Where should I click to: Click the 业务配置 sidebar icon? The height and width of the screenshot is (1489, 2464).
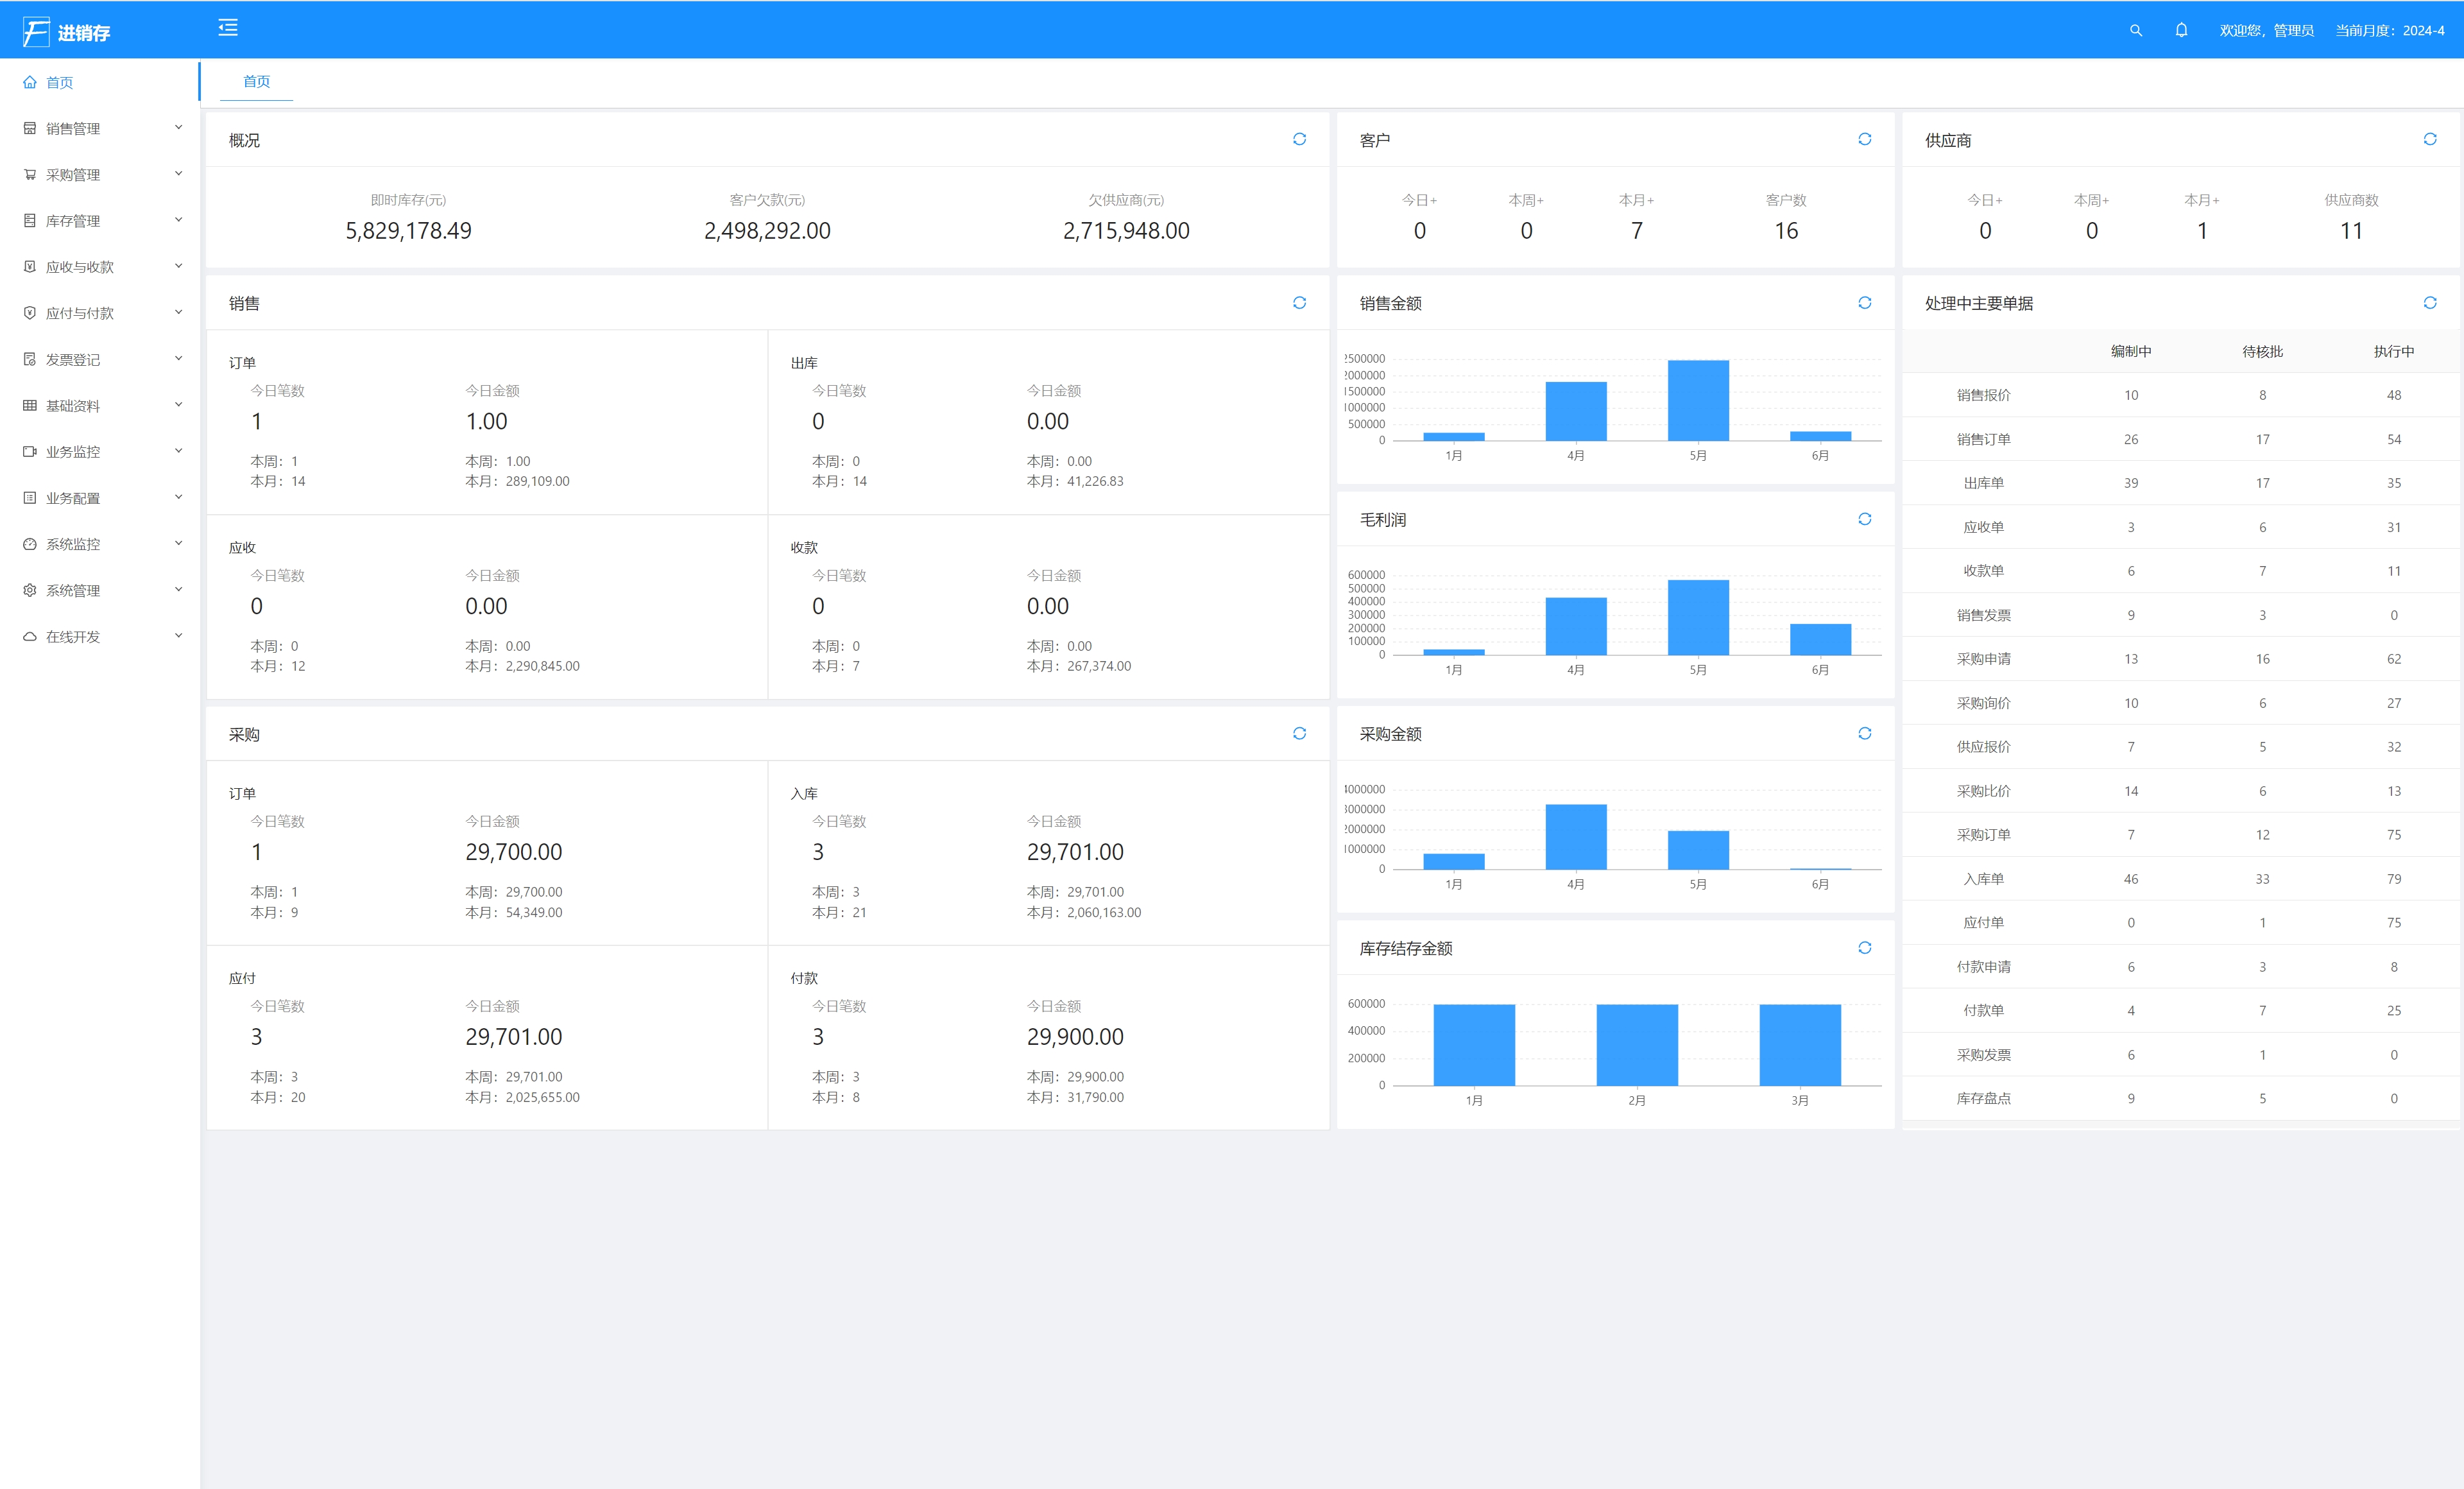tap(30, 497)
